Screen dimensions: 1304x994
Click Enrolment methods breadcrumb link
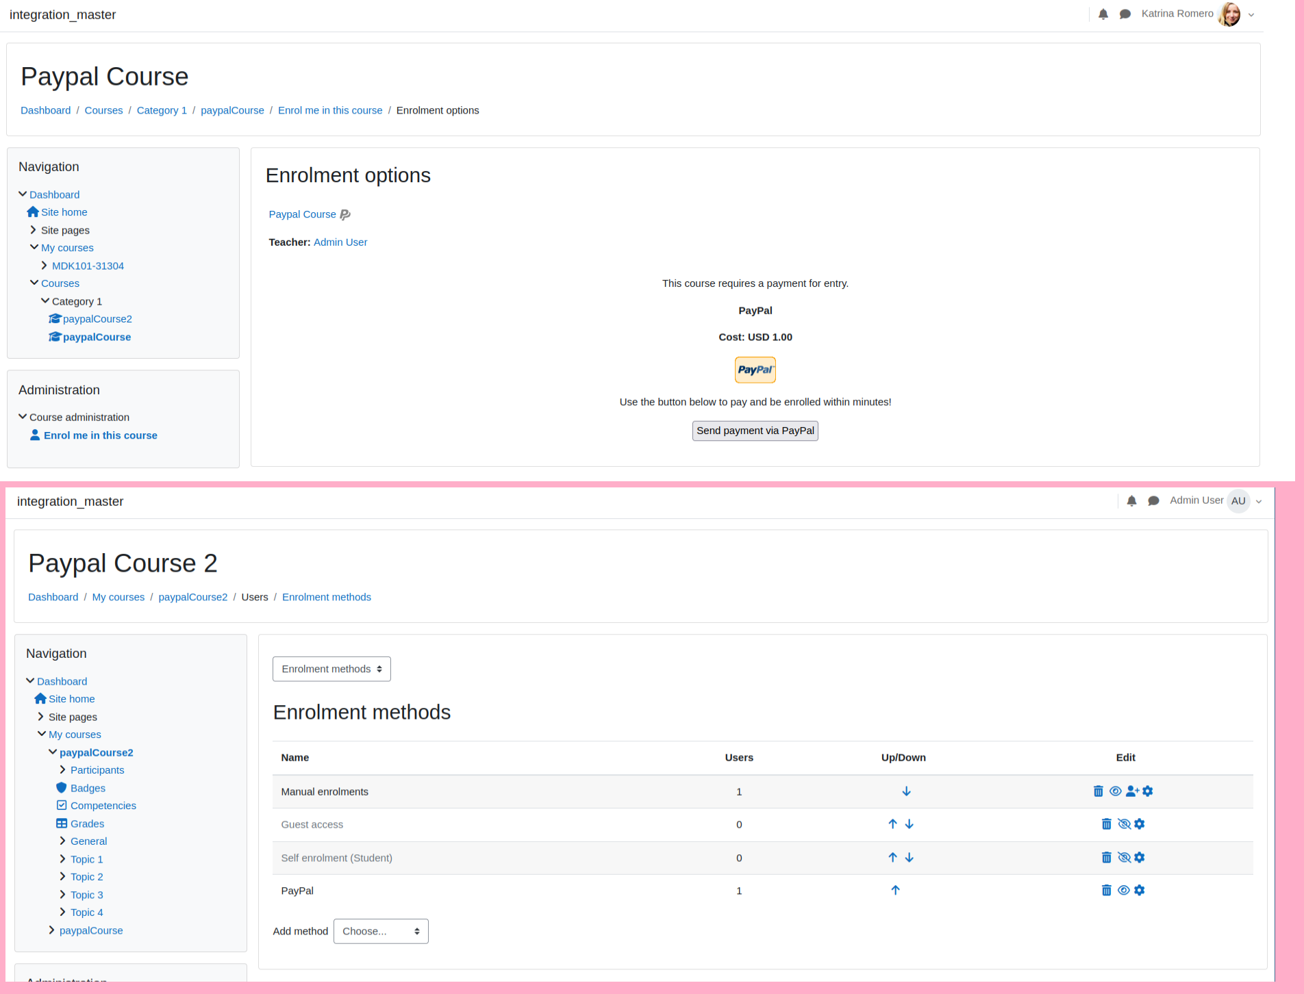[327, 597]
